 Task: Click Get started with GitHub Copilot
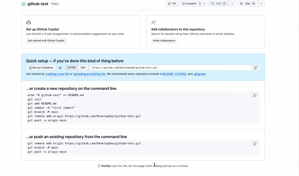tap(46, 41)
